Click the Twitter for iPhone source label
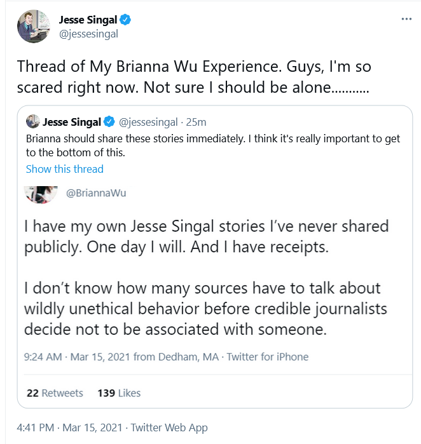The width and height of the screenshot is (421, 444). pos(267,357)
